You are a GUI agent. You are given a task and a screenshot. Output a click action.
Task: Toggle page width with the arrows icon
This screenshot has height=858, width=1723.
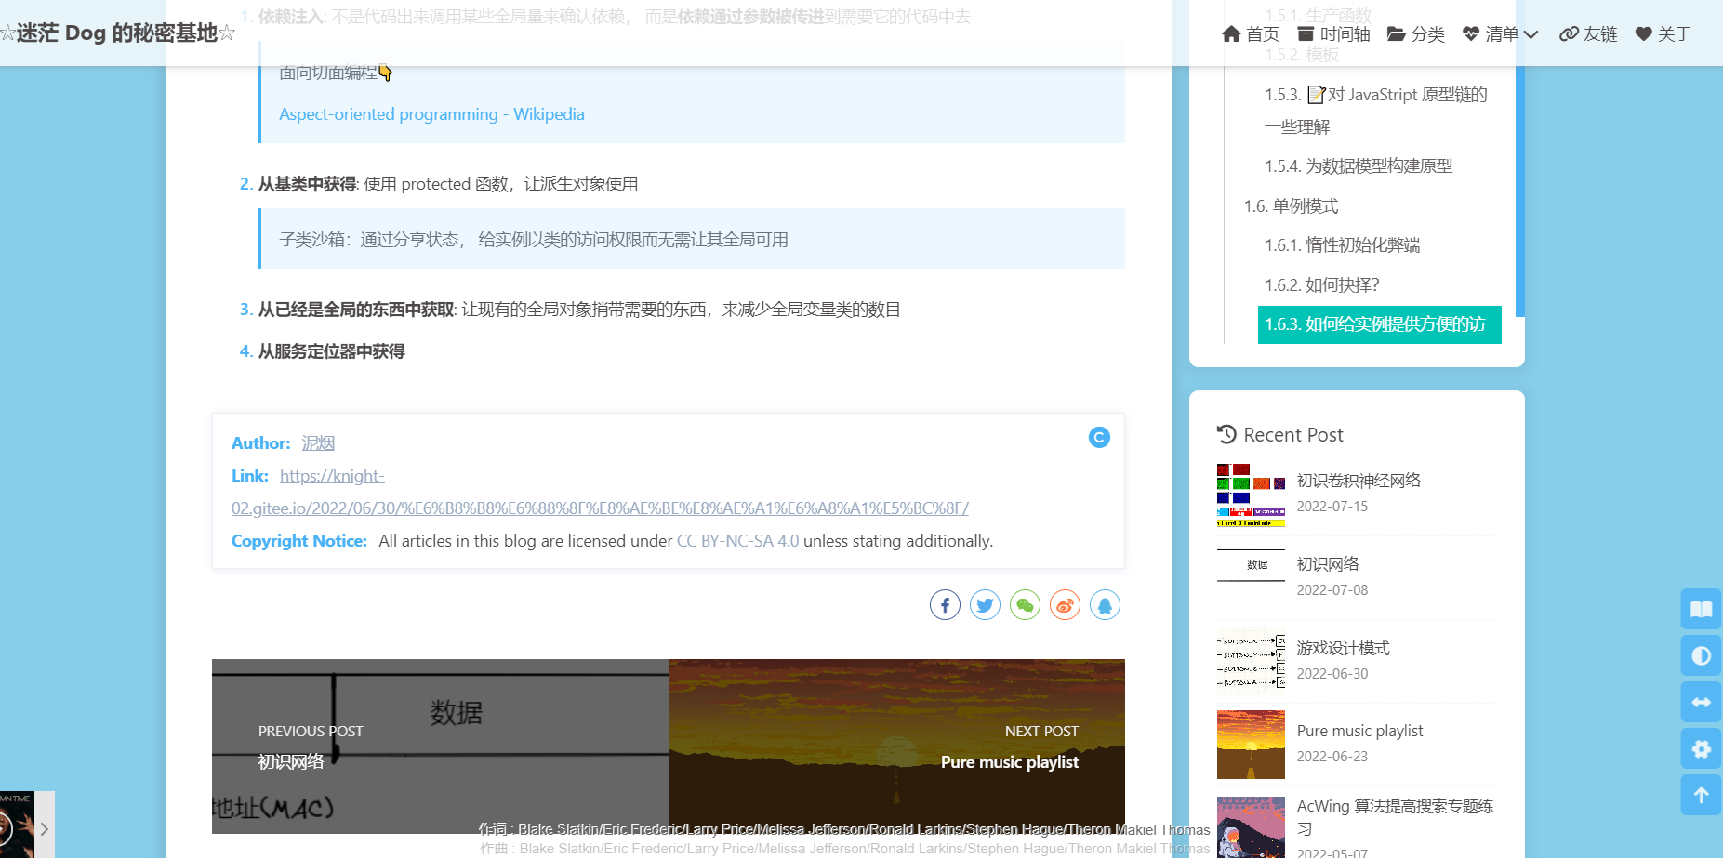[1701, 702]
